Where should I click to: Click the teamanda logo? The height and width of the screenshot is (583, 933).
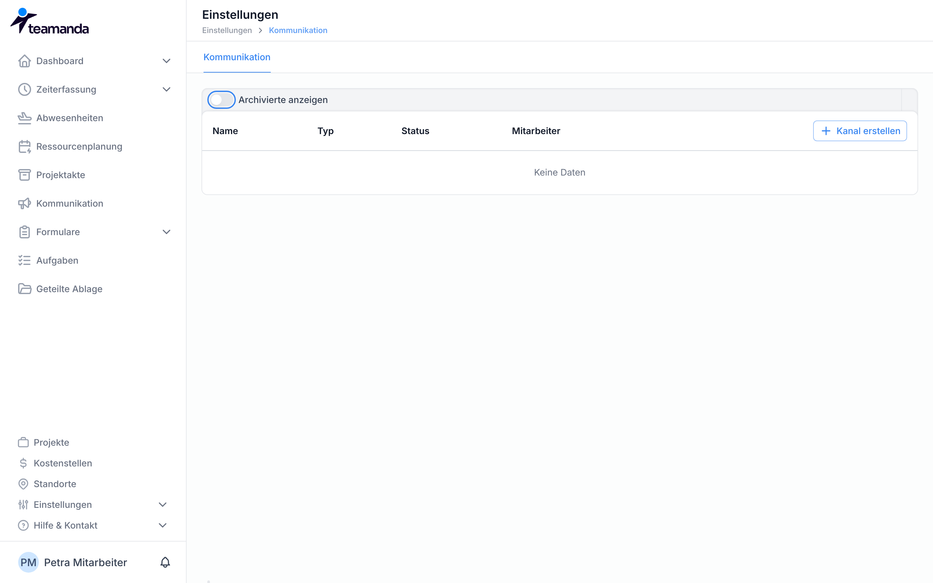(x=49, y=21)
